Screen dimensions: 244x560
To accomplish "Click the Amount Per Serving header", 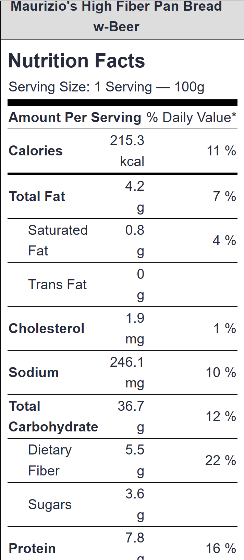I will (x=75, y=118).
